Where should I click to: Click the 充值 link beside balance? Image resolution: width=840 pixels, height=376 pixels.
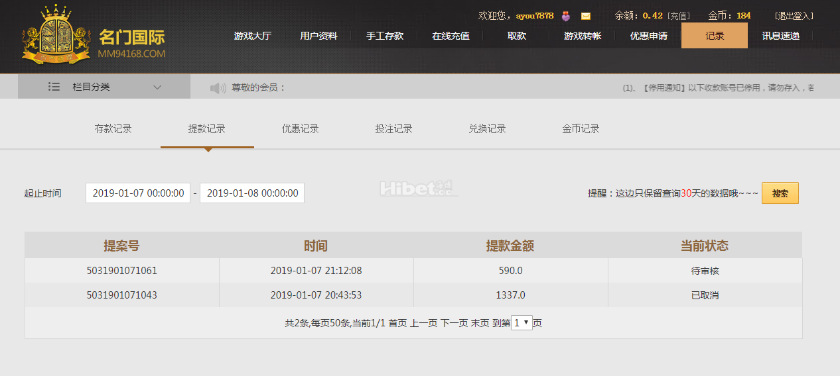pos(679,16)
